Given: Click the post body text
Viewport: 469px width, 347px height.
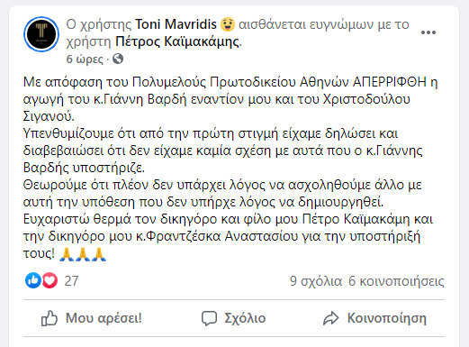Looking at the screenshot, I should [230, 168].
